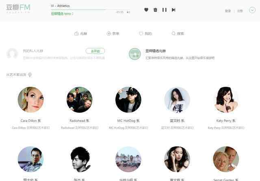Viewport: 260px width, 181px height.
Task: Toggle the private channel enable button
Action: [95, 51]
